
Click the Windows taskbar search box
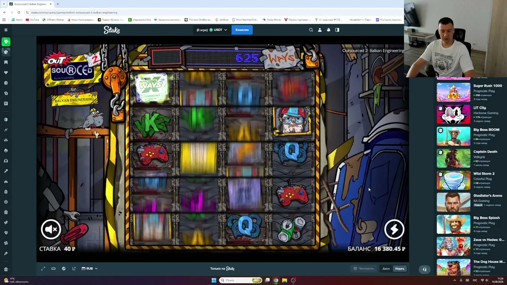click(241, 280)
